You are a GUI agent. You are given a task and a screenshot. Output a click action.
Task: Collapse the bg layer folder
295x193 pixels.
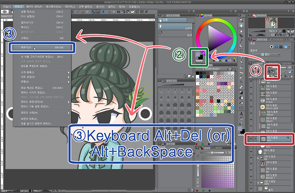(258, 158)
